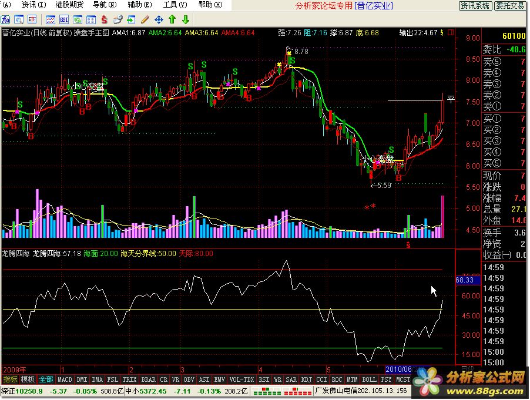Select the EMV indicator tab
The image size is (530, 400).
(220, 379)
